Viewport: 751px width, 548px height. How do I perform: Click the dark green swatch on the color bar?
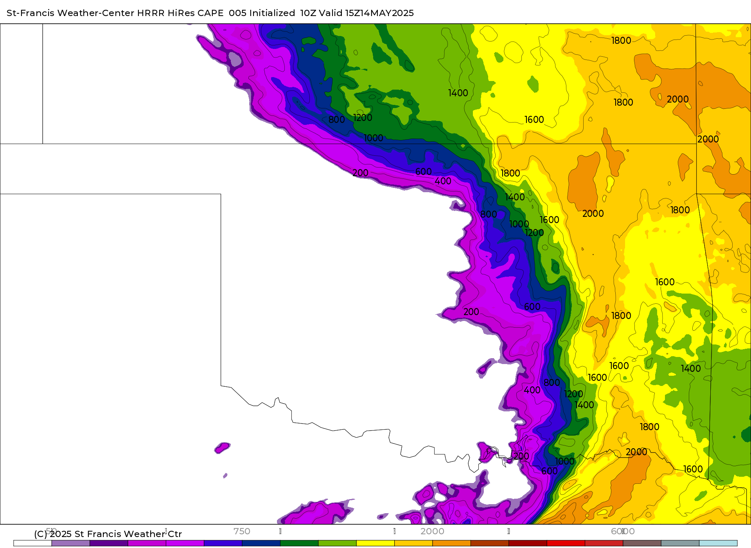point(299,543)
